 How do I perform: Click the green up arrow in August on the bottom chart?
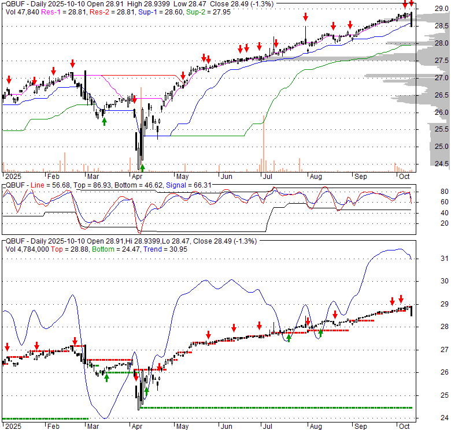coord(320,332)
